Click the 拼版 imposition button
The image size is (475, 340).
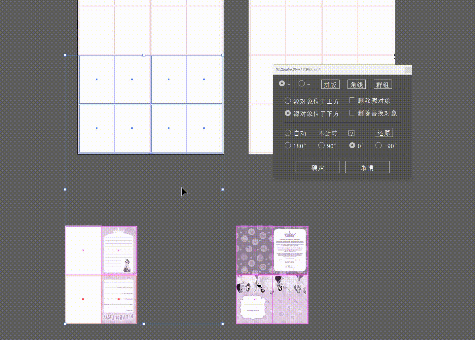click(x=330, y=85)
